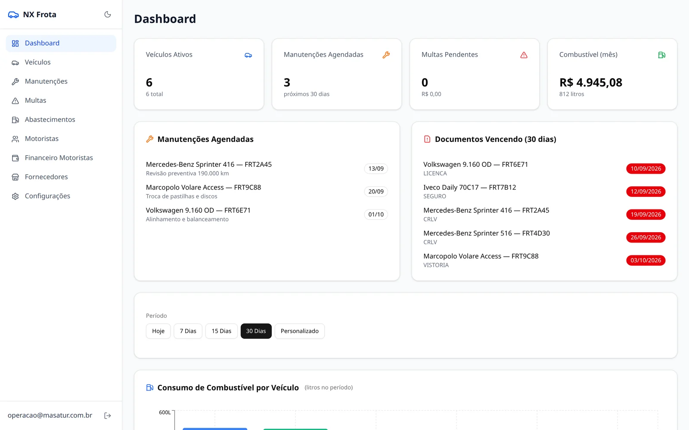The height and width of the screenshot is (430, 689).
Task: Click the Manutenções wrench icon in sidebar
Action: point(16,82)
